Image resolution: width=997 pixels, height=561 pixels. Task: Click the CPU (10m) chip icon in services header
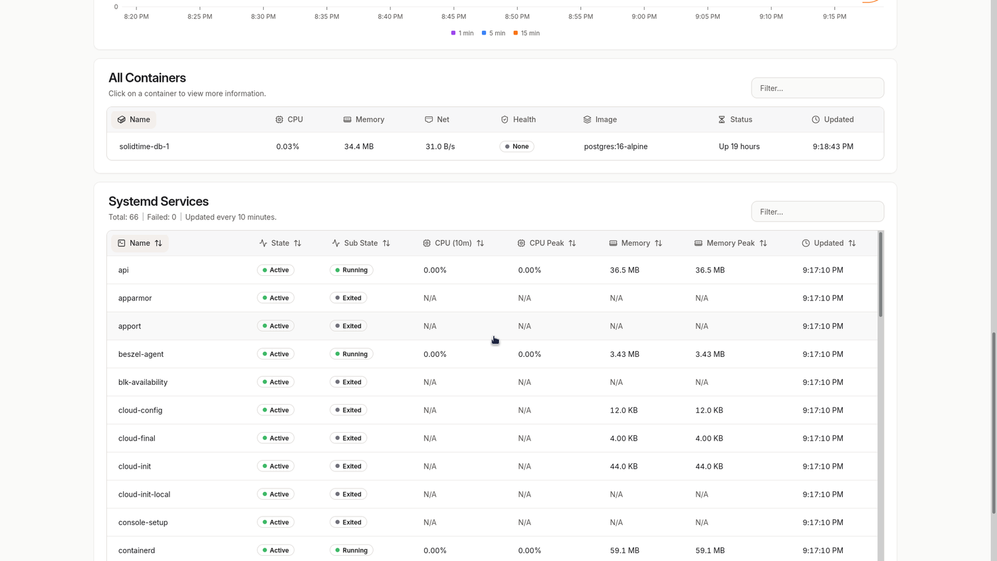pos(427,243)
